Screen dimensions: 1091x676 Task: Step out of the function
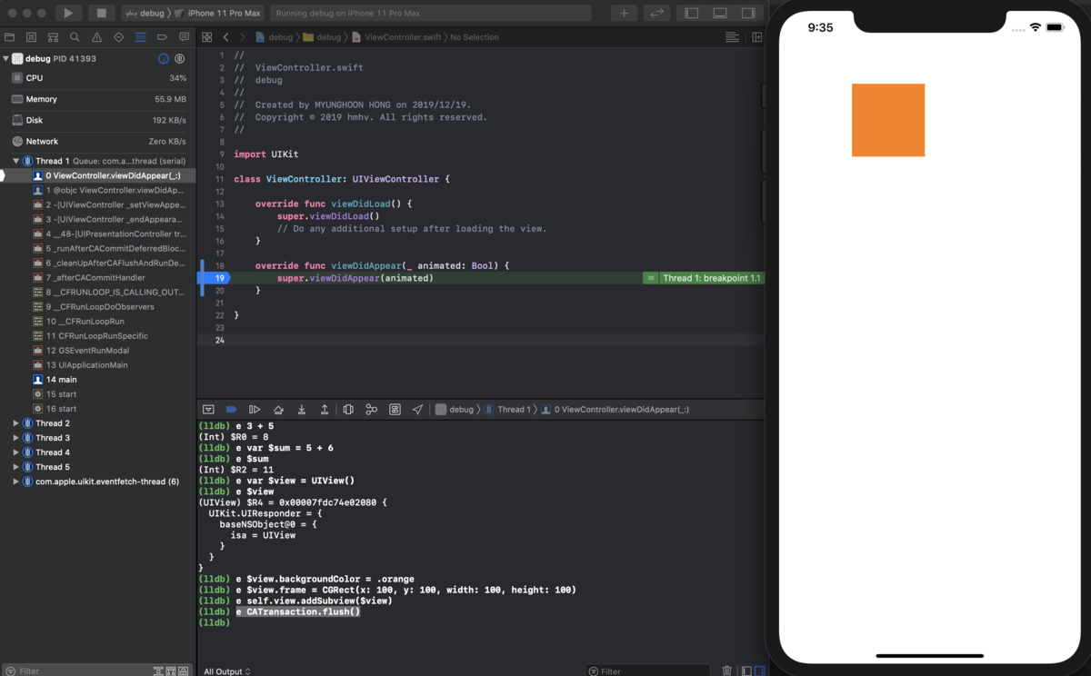[325, 410]
